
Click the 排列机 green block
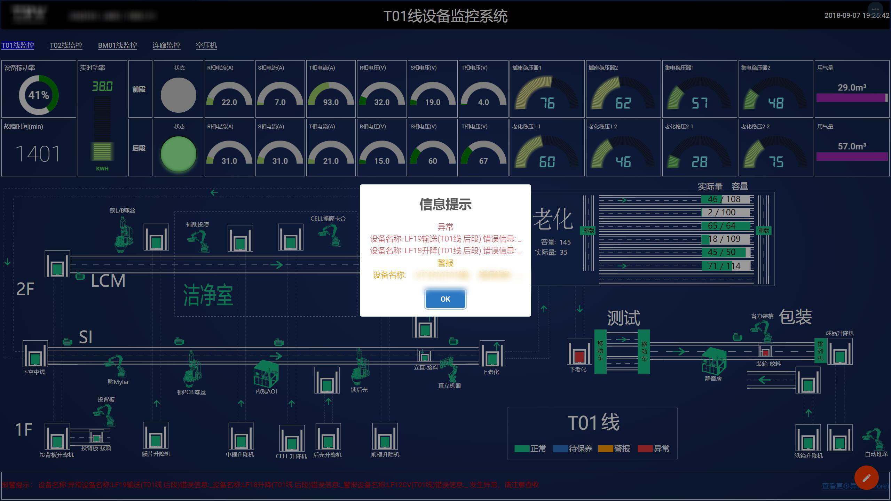(820, 351)
